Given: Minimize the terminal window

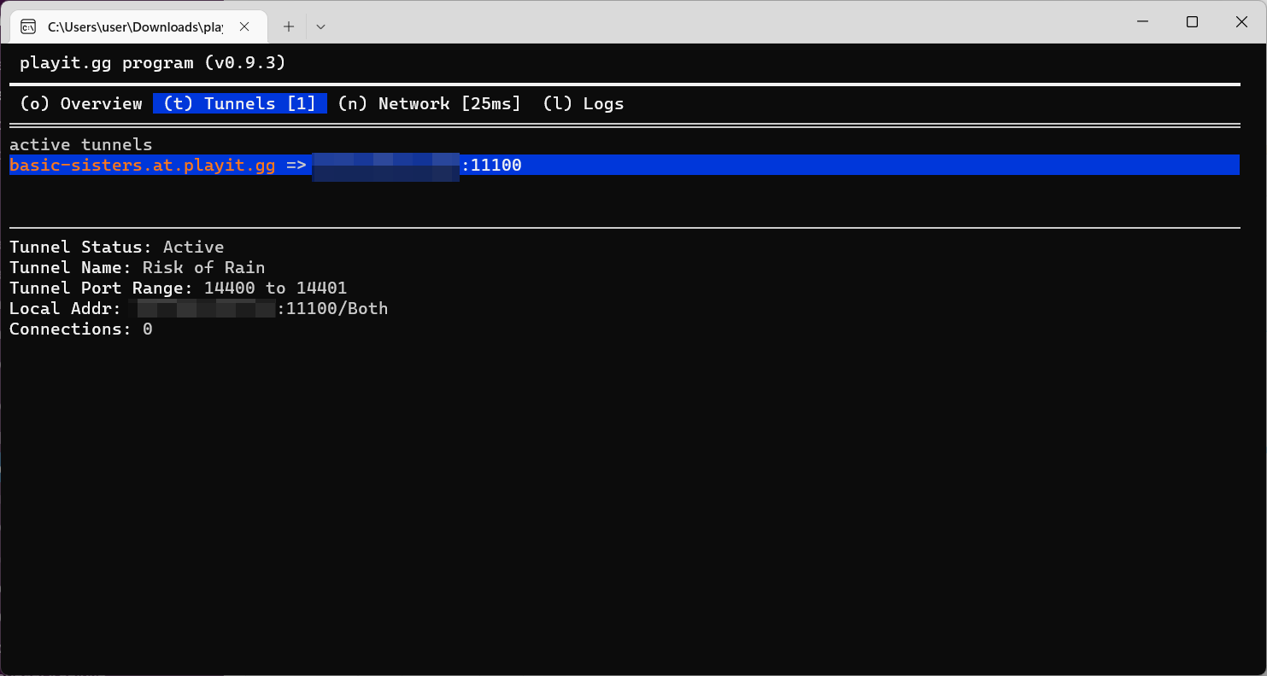Looking at the screenshot, I should pos(1142,22).
